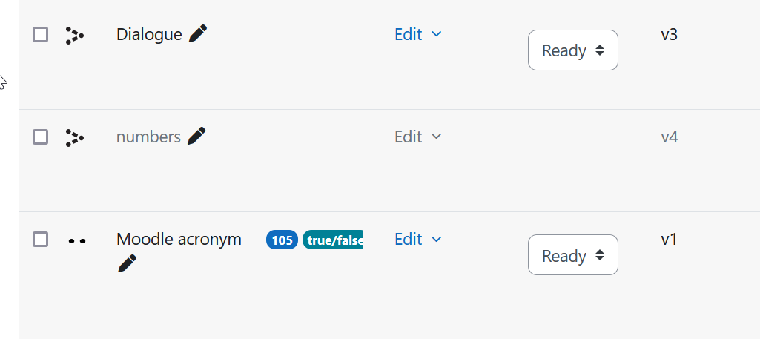
Task: Click the pencil icon next to Dialogue
Action: (x=198, y=34)
